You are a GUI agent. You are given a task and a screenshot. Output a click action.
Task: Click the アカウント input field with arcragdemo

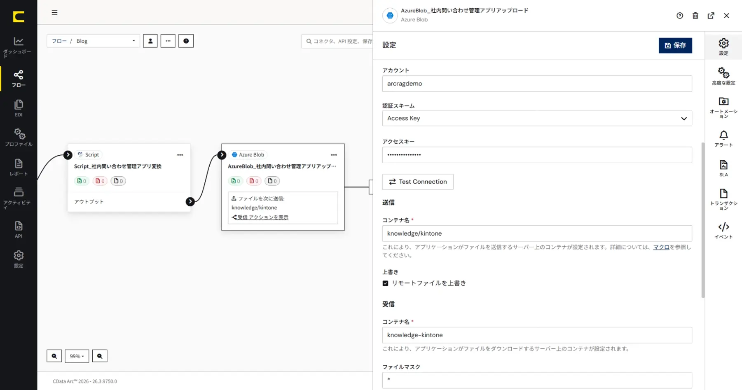tap(537, 84)
